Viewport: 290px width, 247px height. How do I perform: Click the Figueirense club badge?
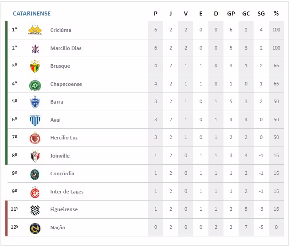pos(35,209)
